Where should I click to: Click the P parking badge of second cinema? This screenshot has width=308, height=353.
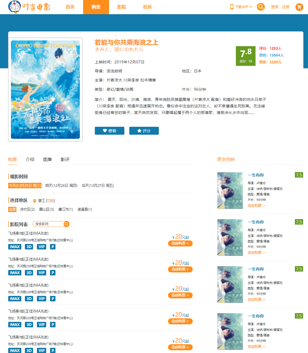(53, 273)
